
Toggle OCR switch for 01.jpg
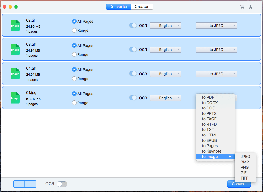click(133, 98)
